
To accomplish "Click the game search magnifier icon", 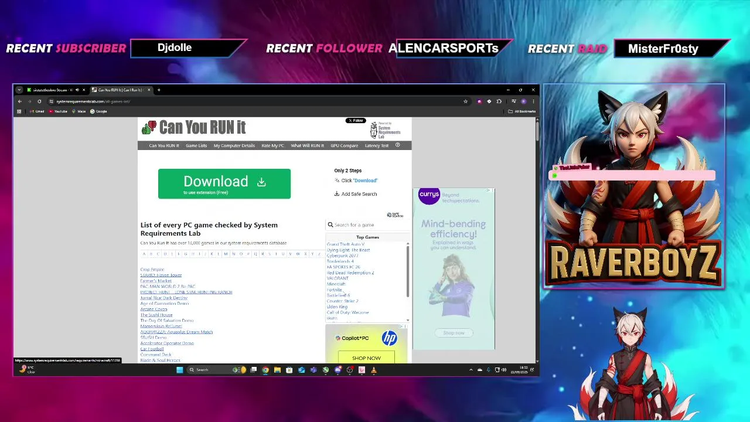I will [330, 224].
